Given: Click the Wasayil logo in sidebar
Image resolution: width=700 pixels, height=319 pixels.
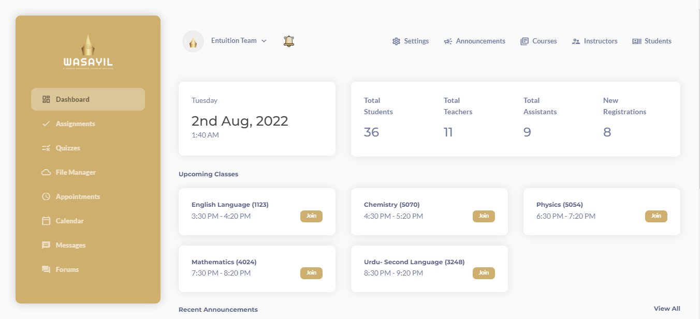Looking at the screenshot, I should click(x=88, y=52).
